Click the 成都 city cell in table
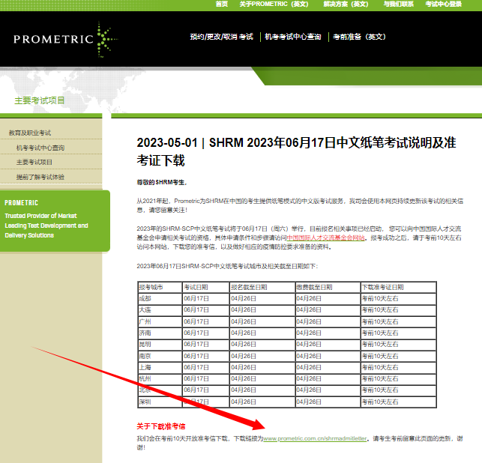Screen dimensions: 482x463 (x=160, y=299)
